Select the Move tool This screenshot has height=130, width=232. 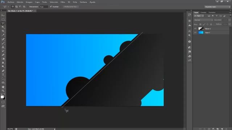(3, 15)
